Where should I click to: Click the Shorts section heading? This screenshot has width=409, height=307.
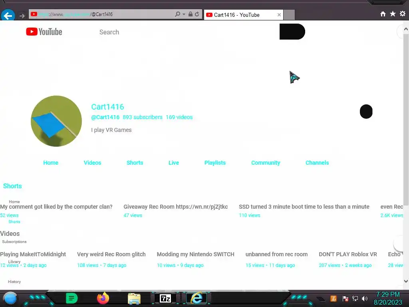click(x=12, y=186)
